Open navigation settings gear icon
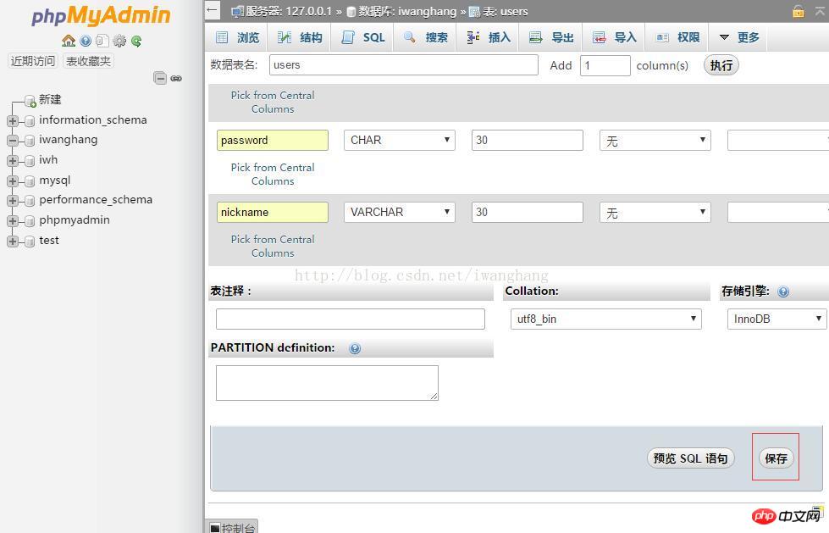 coord(120,41)
